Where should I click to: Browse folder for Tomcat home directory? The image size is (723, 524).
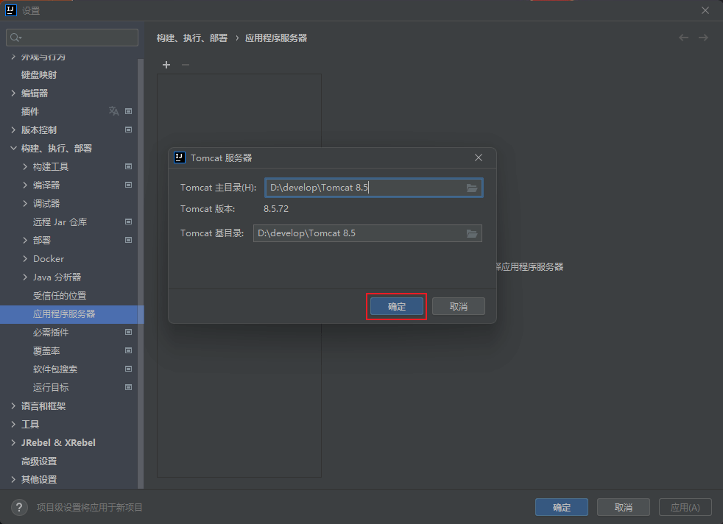coord(472,188)
